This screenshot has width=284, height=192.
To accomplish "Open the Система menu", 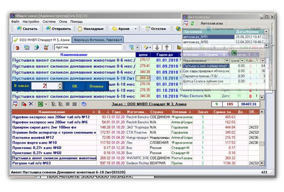I will 49,21.
